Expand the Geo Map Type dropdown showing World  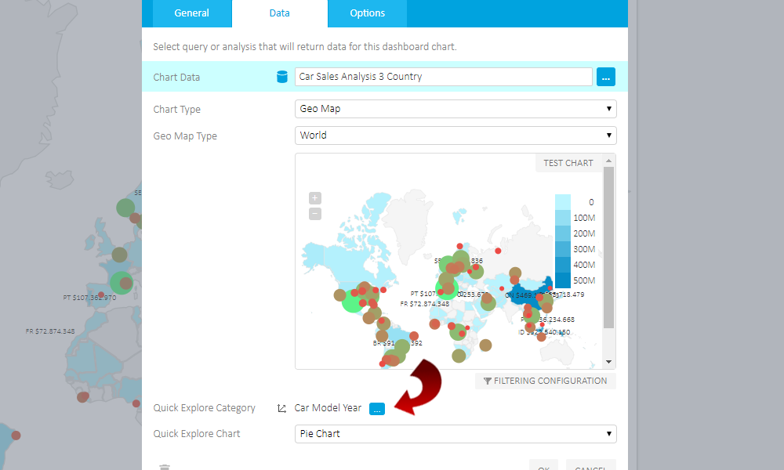tap(609, 135)
